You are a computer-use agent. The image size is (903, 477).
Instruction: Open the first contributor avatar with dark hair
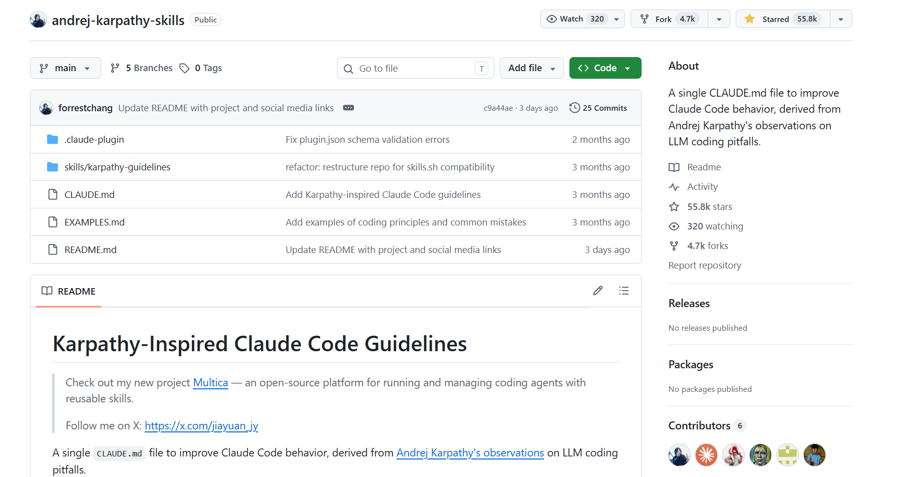(679, 455)
